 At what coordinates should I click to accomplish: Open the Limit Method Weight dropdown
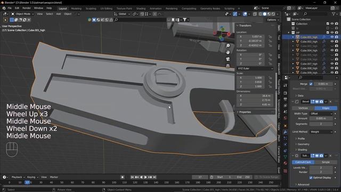pos(321,132)
